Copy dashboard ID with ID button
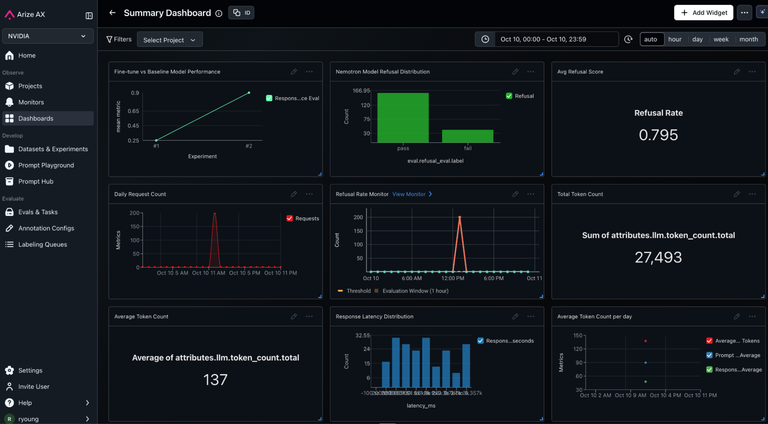Viewport: 768px width, 424px height. (x=241, y=13)
